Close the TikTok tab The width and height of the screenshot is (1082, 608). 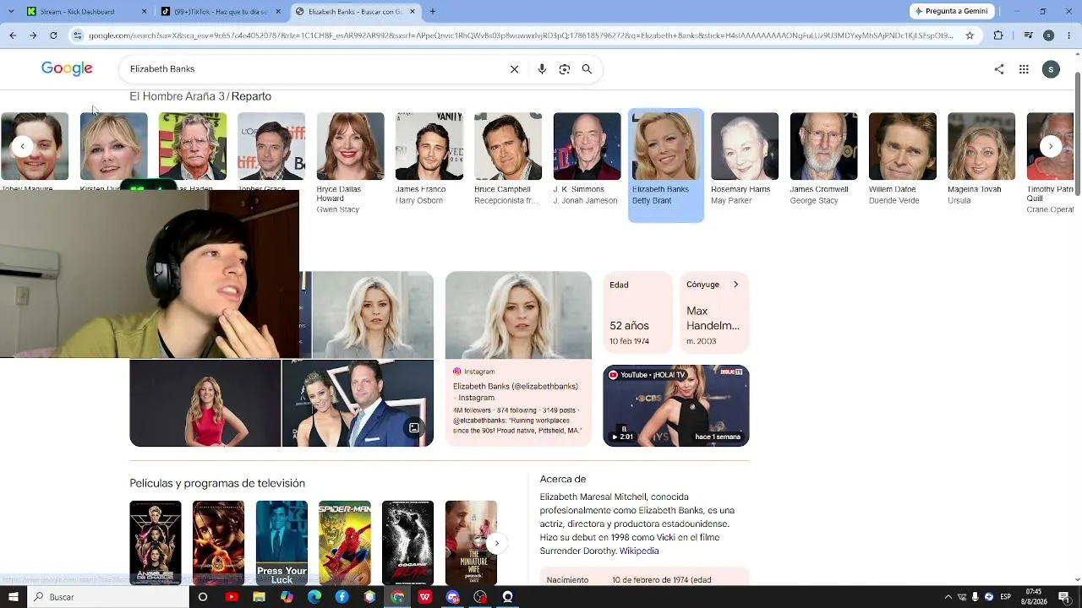(278, 12)
